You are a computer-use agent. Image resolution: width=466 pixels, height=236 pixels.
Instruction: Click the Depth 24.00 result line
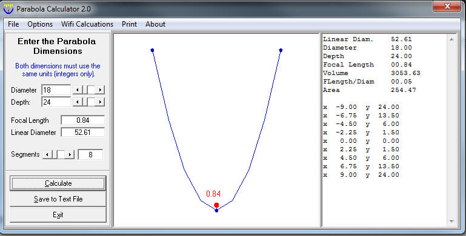(367, 56)
